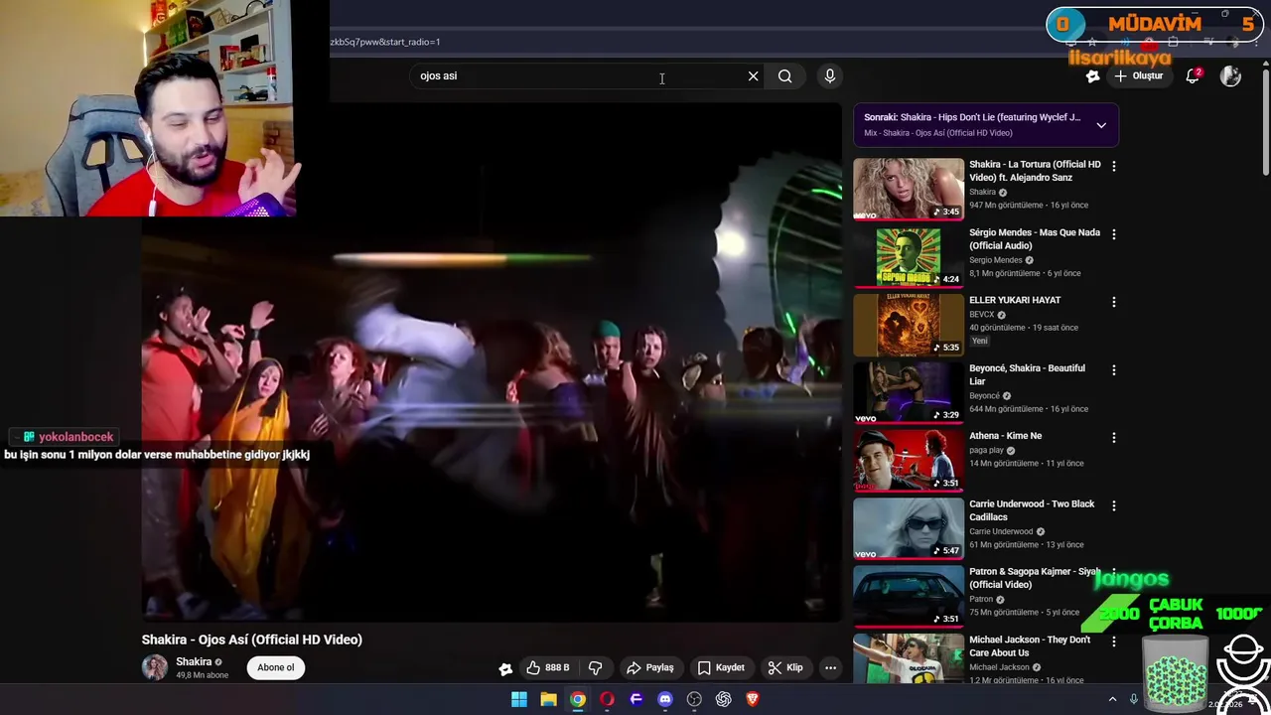
Task: Share the video via Paylaş
Action: tap(650, 667)
